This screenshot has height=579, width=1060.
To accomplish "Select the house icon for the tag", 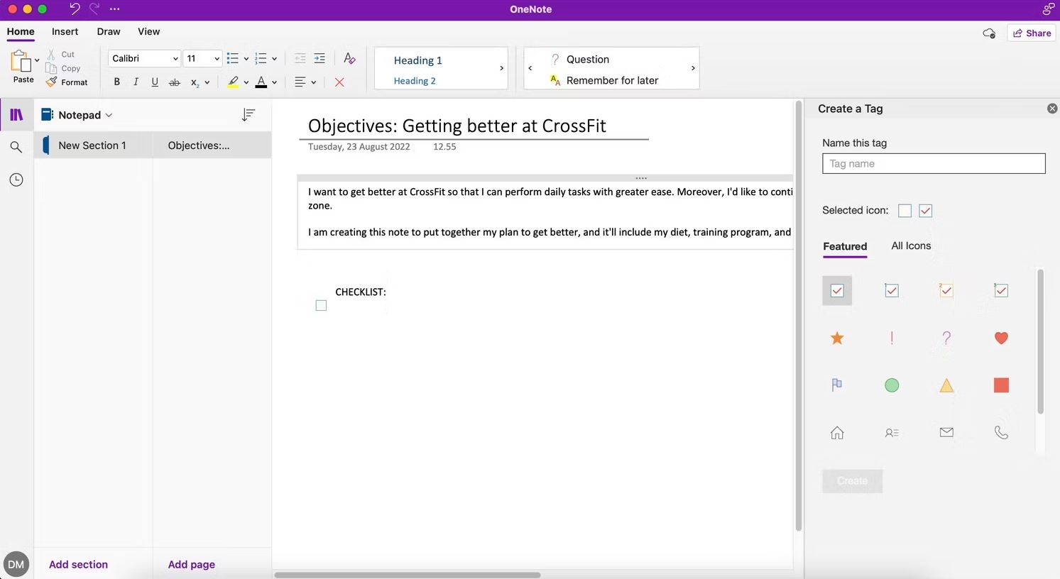I will tap(837, 432).
